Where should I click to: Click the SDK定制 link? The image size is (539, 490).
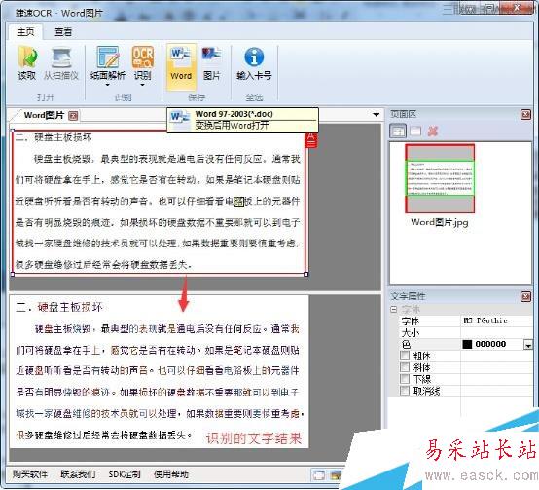click(x=125, y=474)
